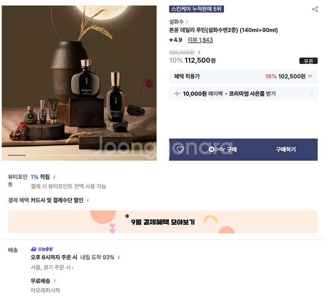Click the 오늘출발 delivery truck icon

pyautogui.click(x=33, y=249)
